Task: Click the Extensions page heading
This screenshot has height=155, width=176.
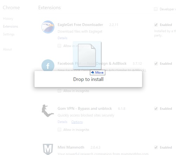Action: tap(50, 8)
